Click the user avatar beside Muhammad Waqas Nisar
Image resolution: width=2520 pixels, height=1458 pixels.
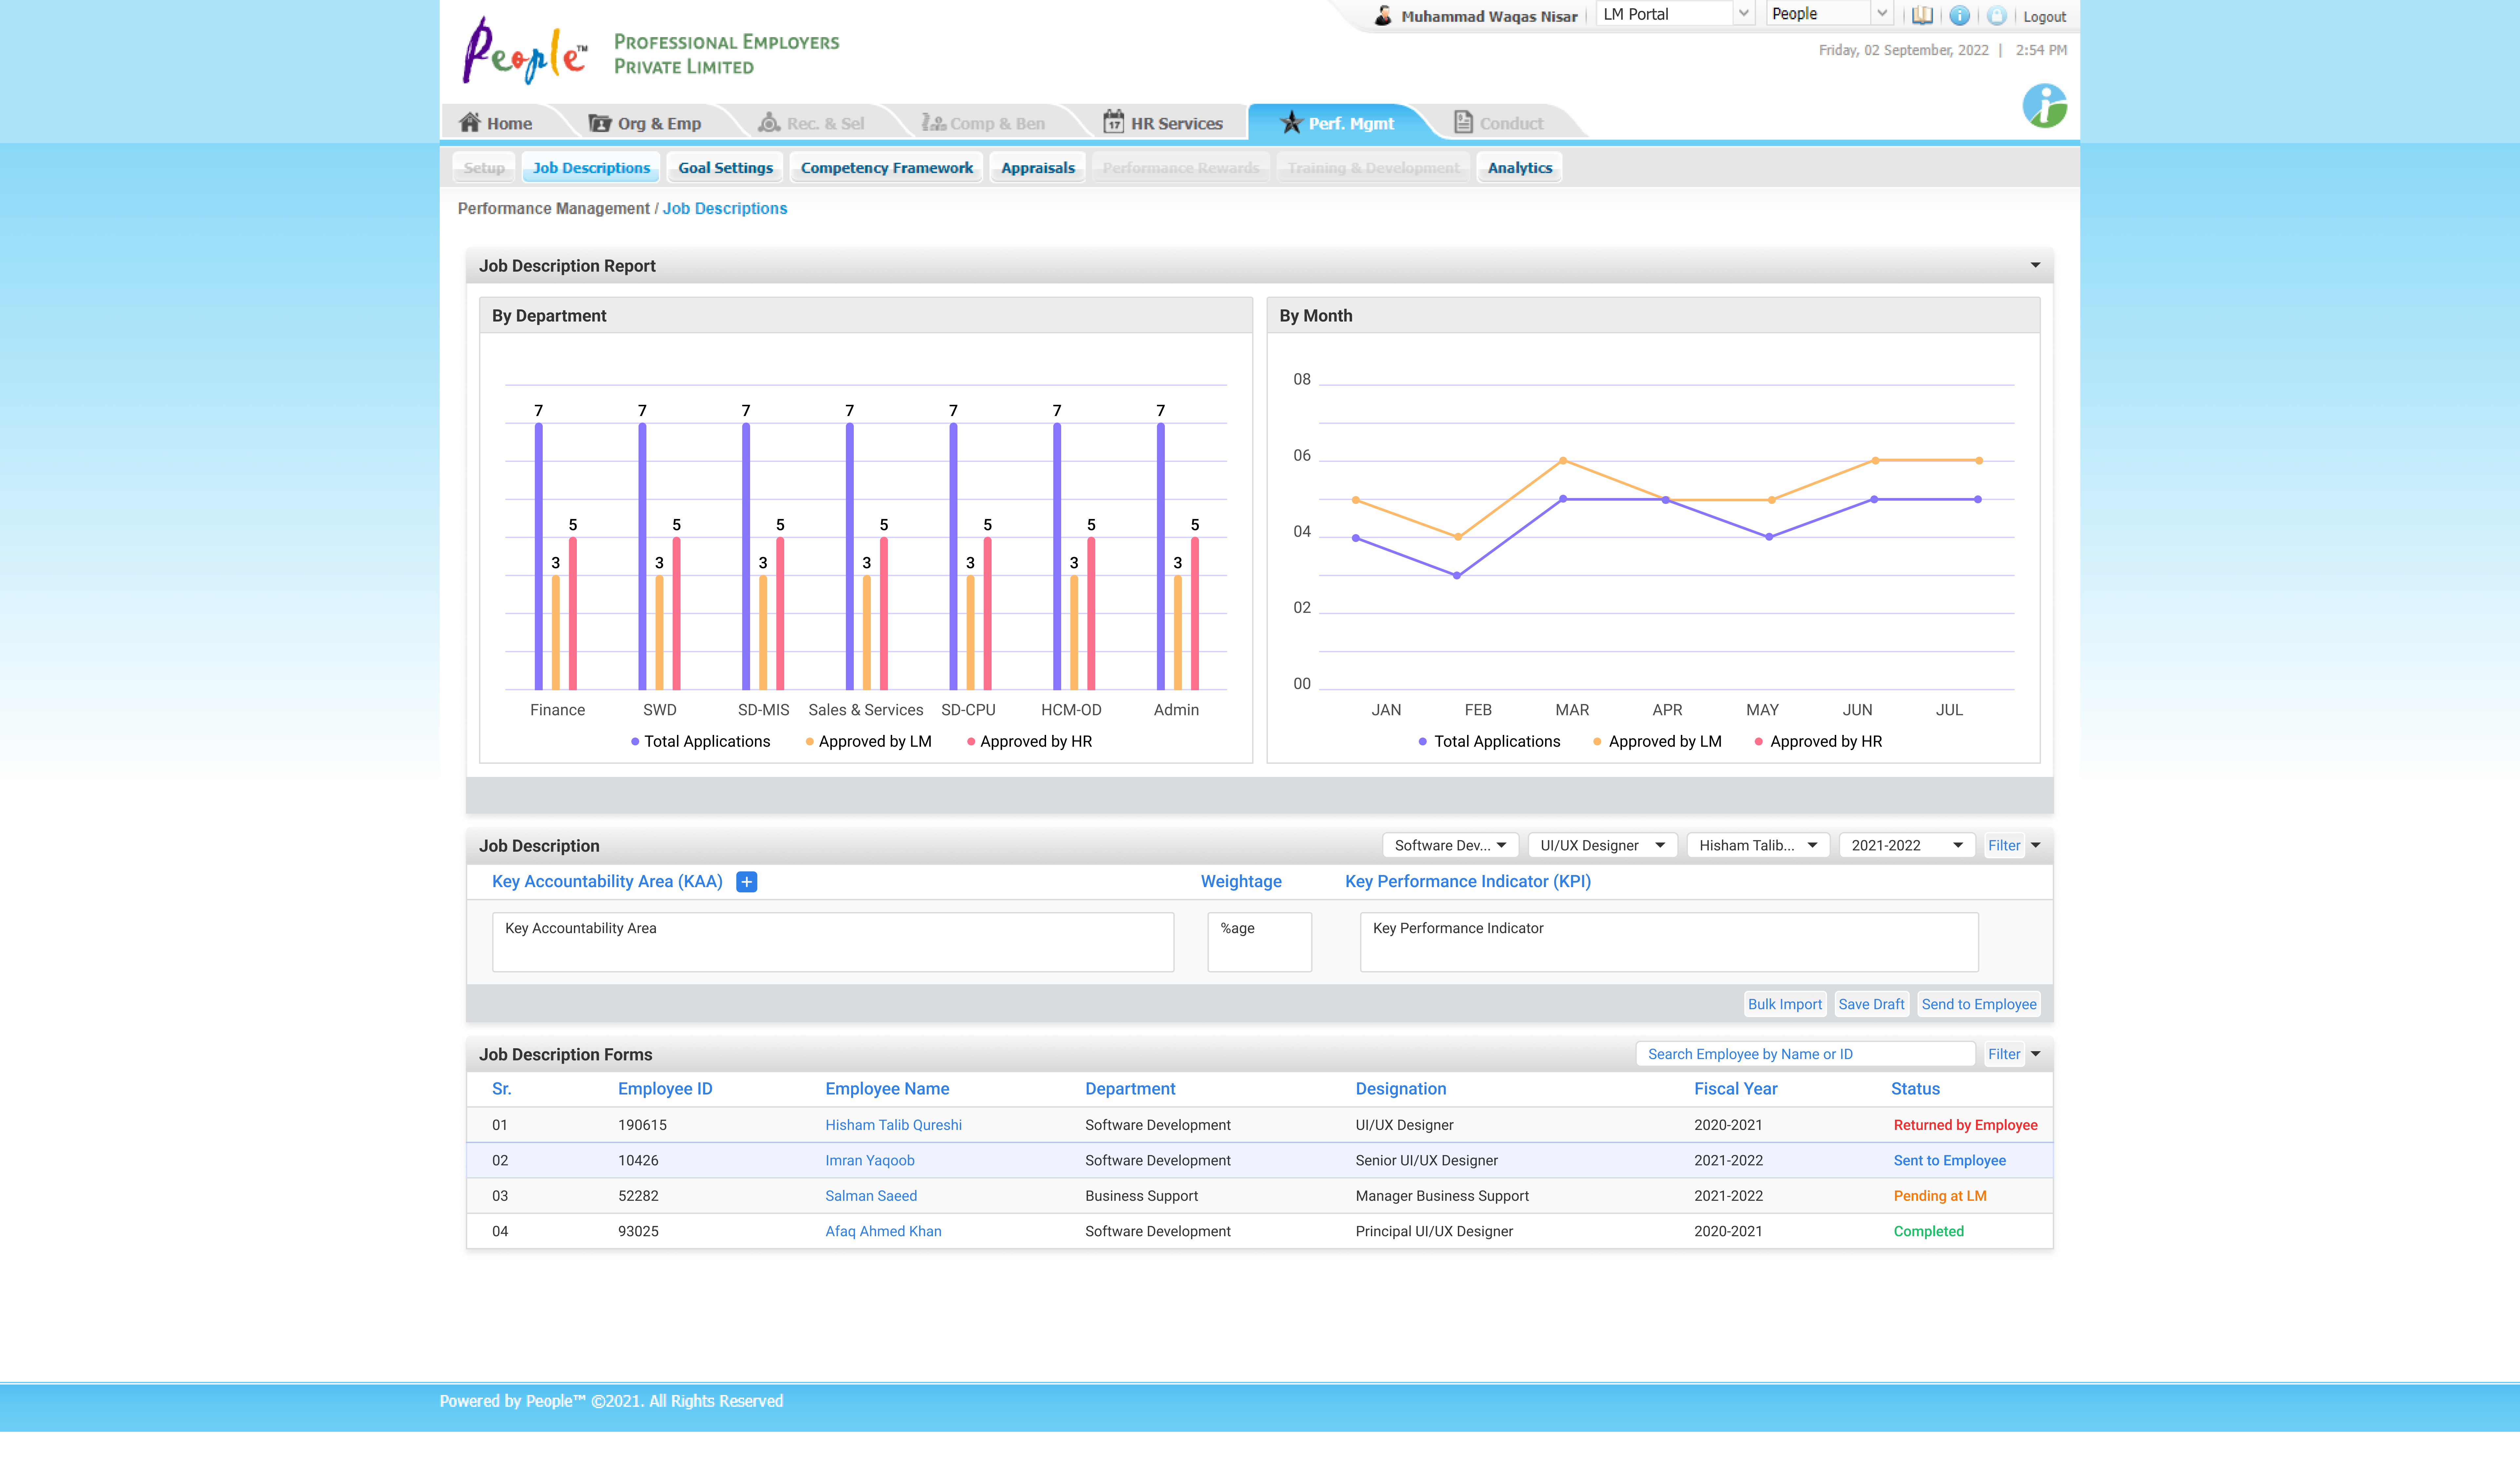[x=1383, y=16]
